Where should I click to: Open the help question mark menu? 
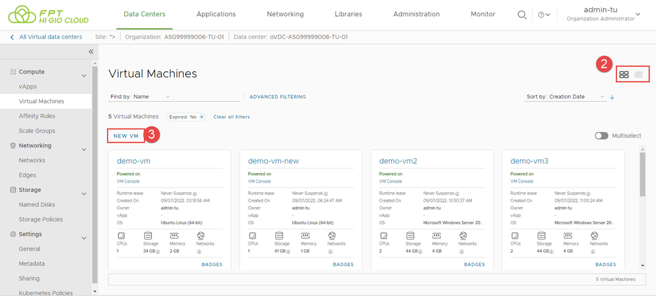[544, 15]
